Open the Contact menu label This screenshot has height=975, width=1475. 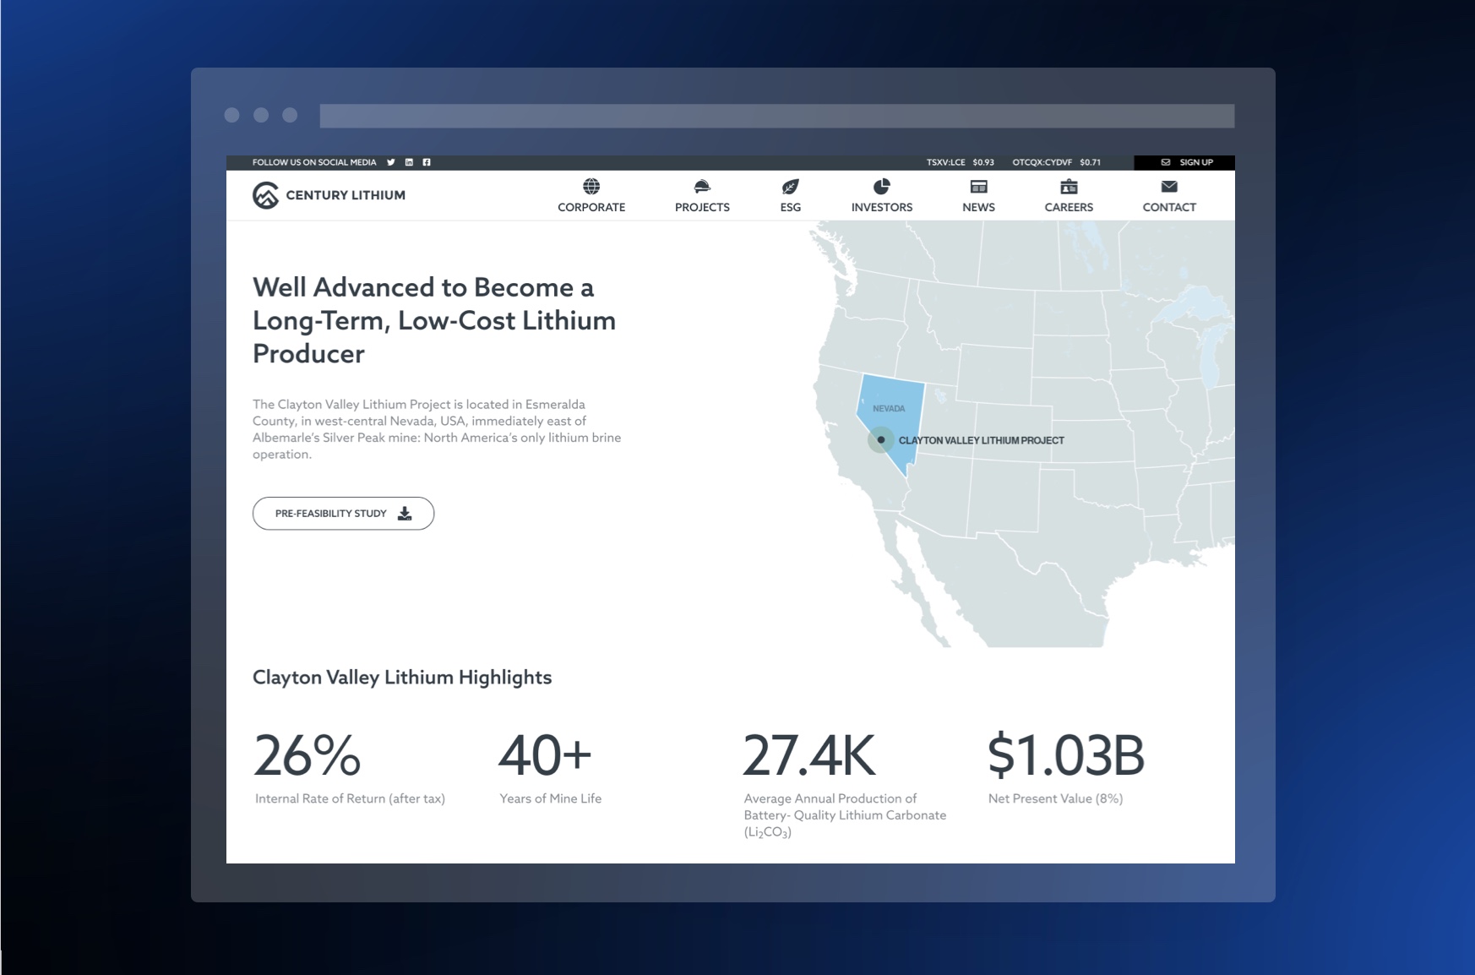1169,207
